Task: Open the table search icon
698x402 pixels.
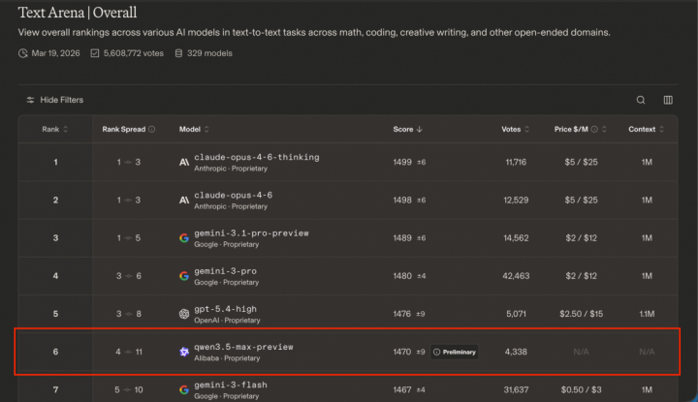Action: tap(641, 100)
